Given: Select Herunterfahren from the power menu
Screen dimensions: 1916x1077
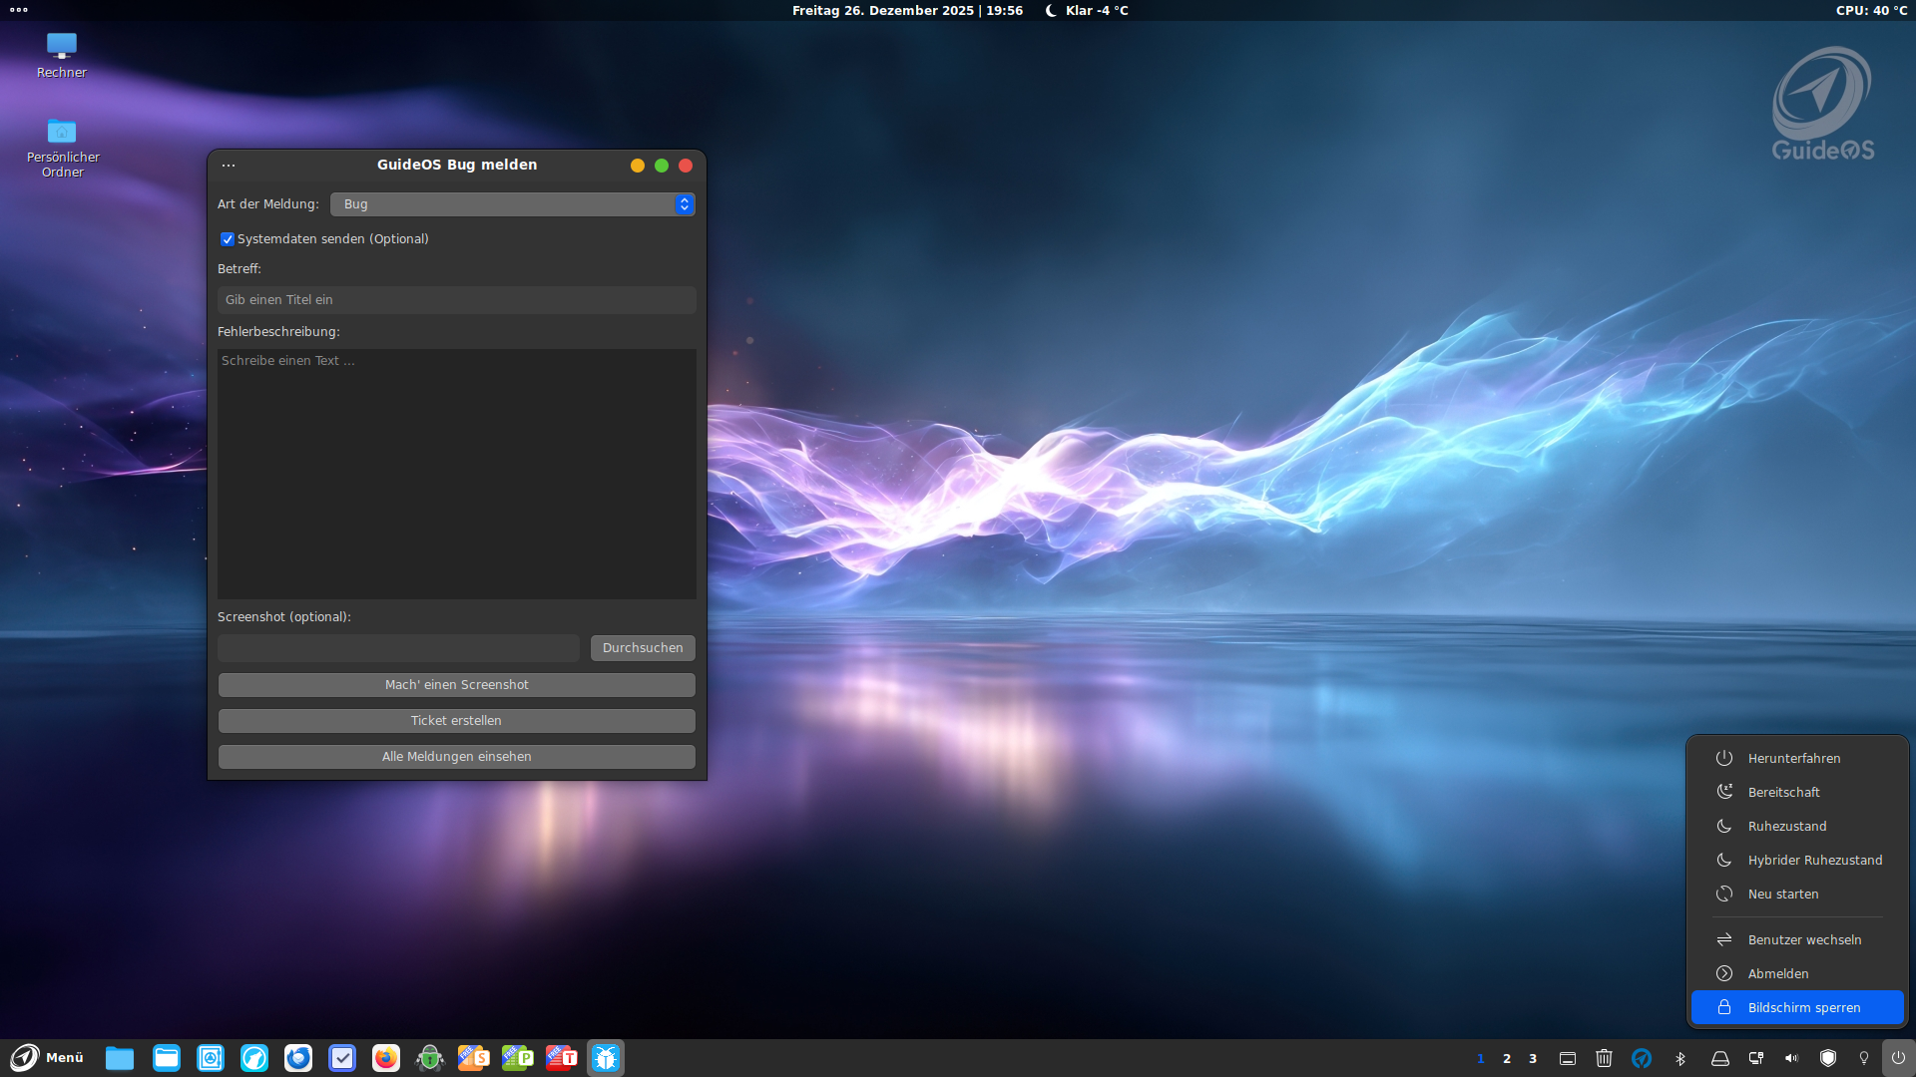Looking at the screenshot, I should (x=1793, y=759).
